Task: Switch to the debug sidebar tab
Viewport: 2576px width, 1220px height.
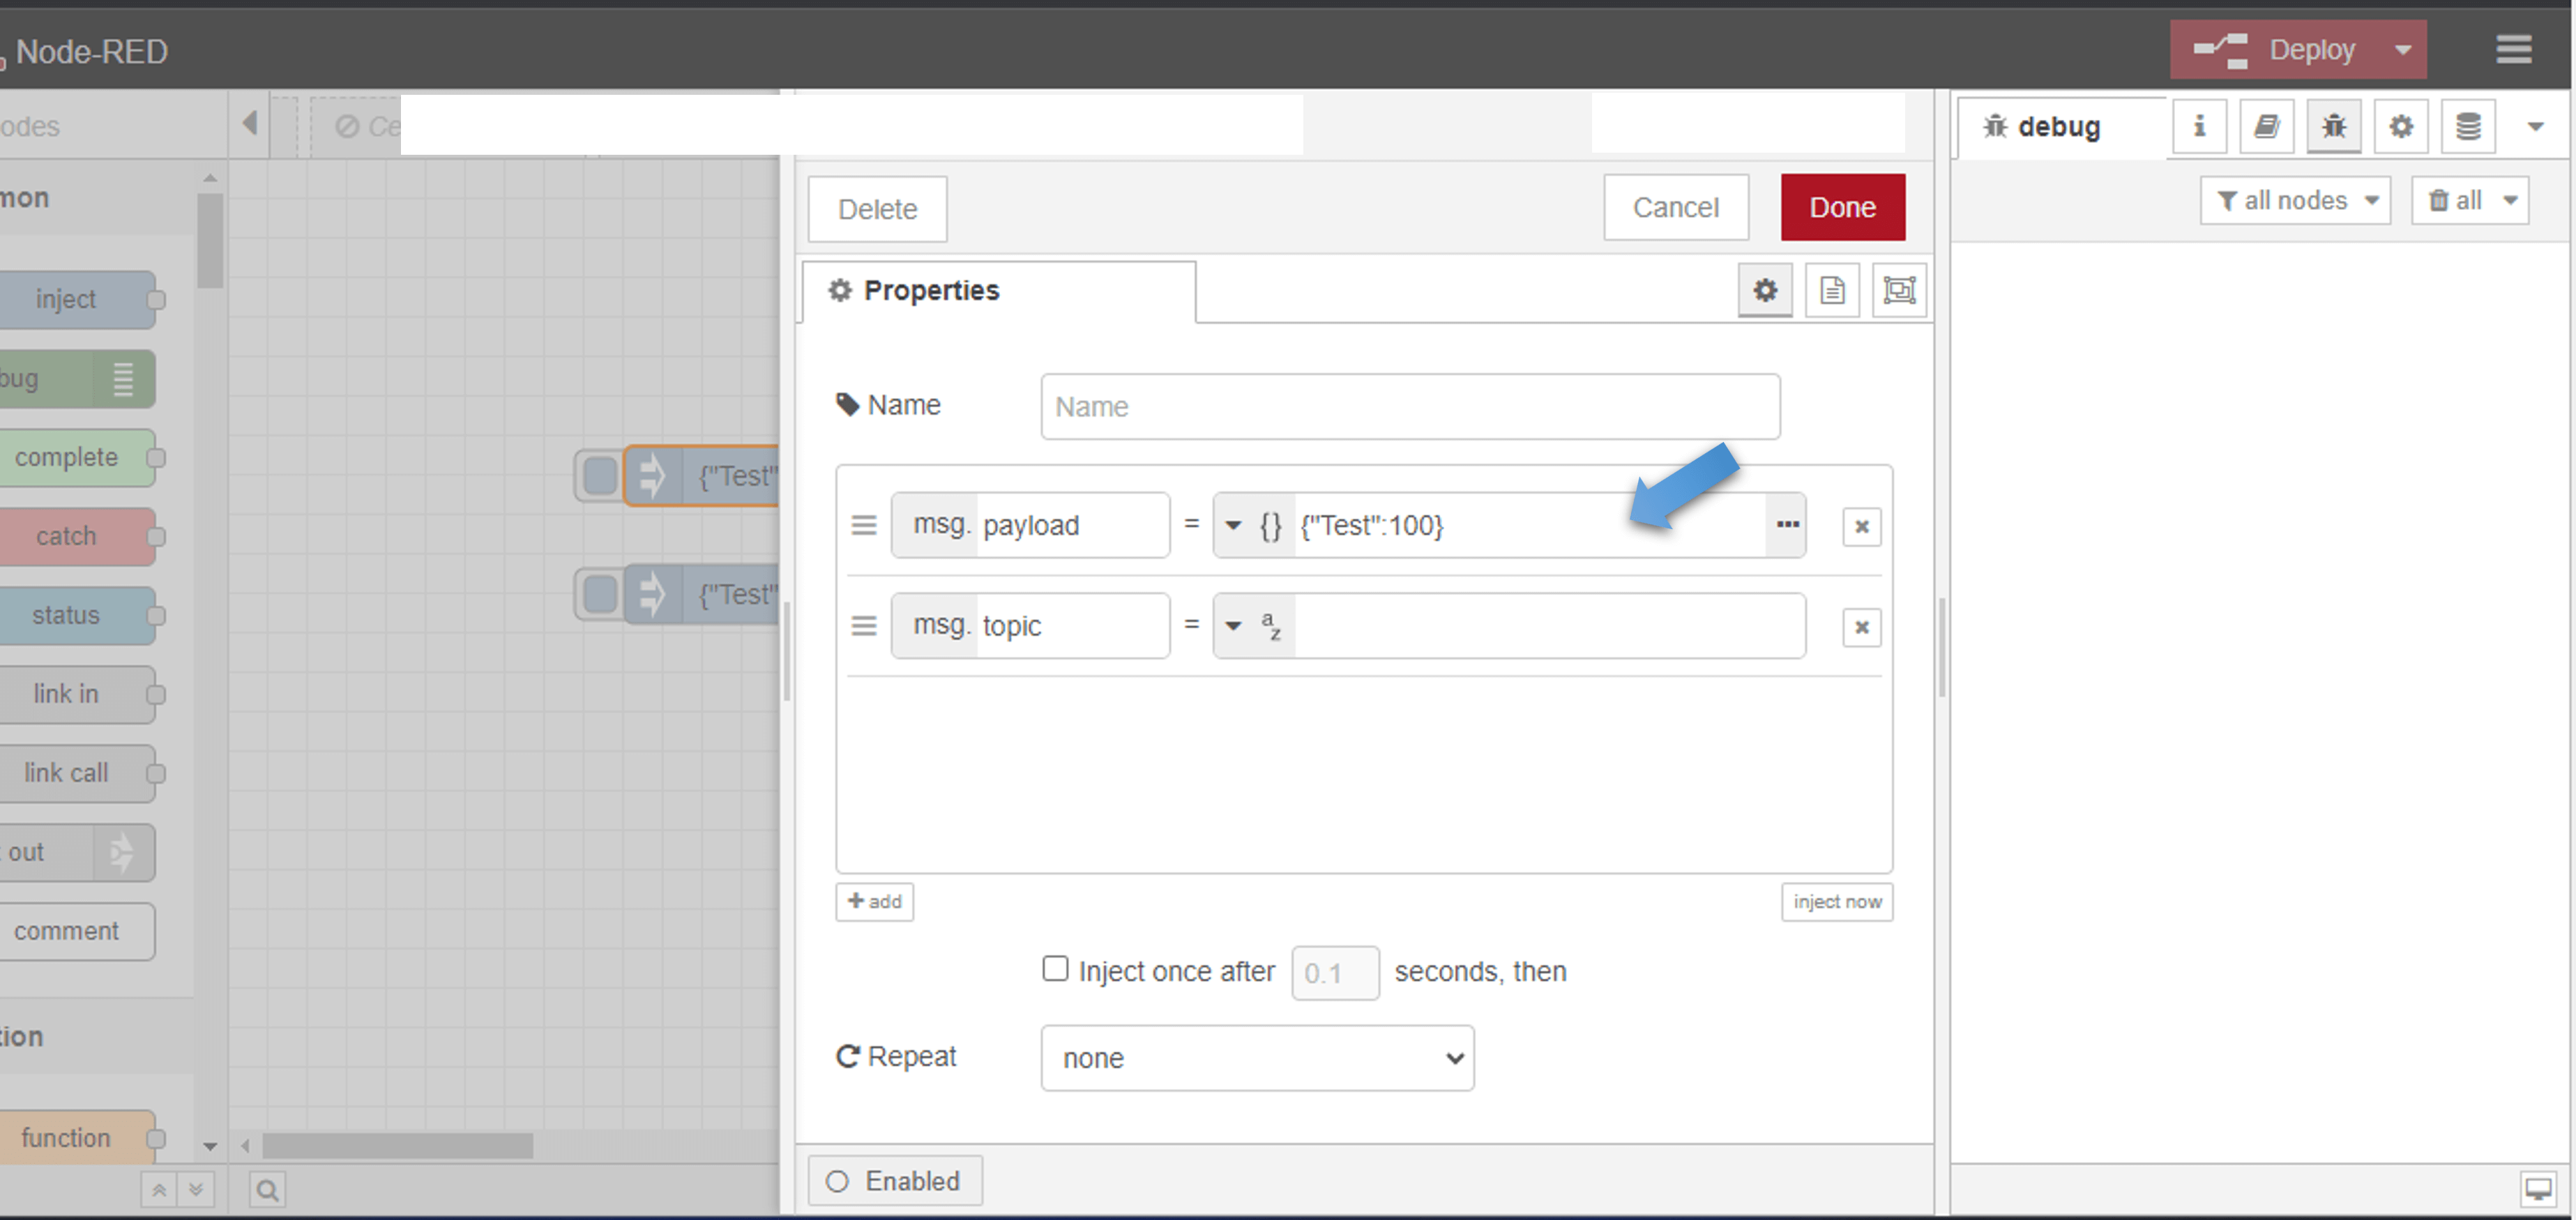Action: (2059, 127)
